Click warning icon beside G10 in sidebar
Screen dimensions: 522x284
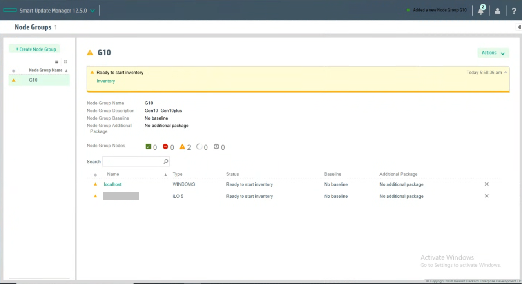[x=13, y=80]
